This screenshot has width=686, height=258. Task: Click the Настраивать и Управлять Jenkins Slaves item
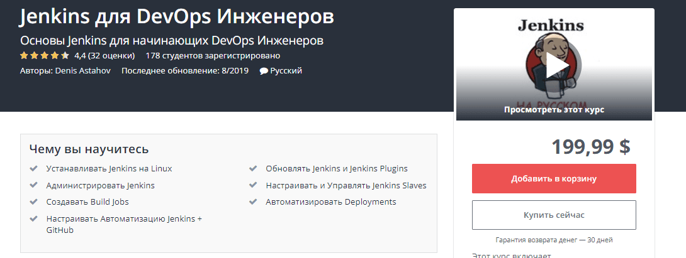point(346,186)
